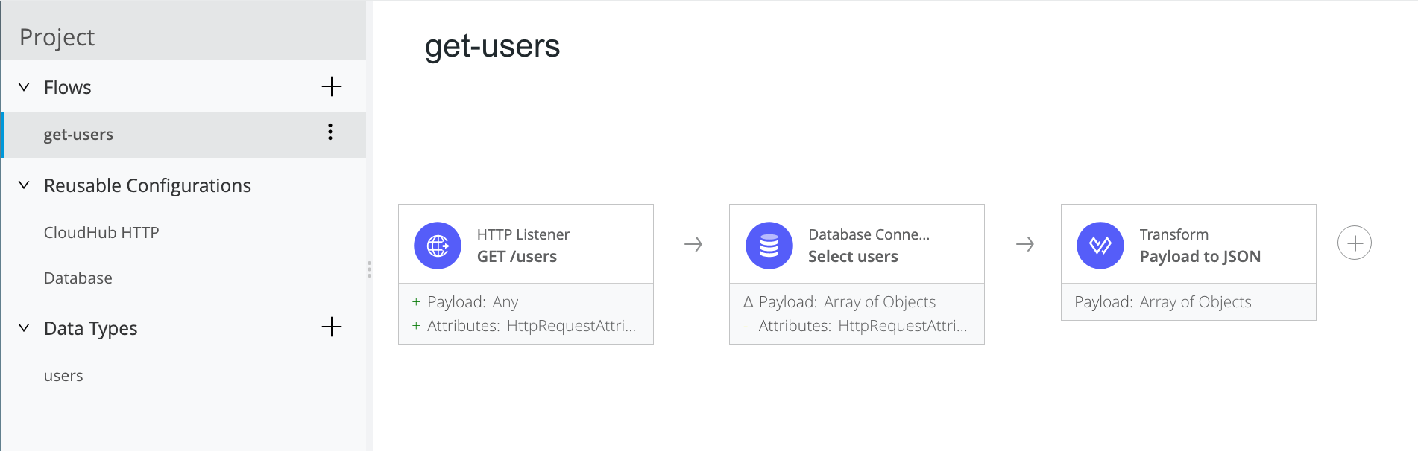Open the Database configuration

(78, 278)
